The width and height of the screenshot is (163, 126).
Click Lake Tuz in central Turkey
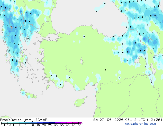[81, 61]
